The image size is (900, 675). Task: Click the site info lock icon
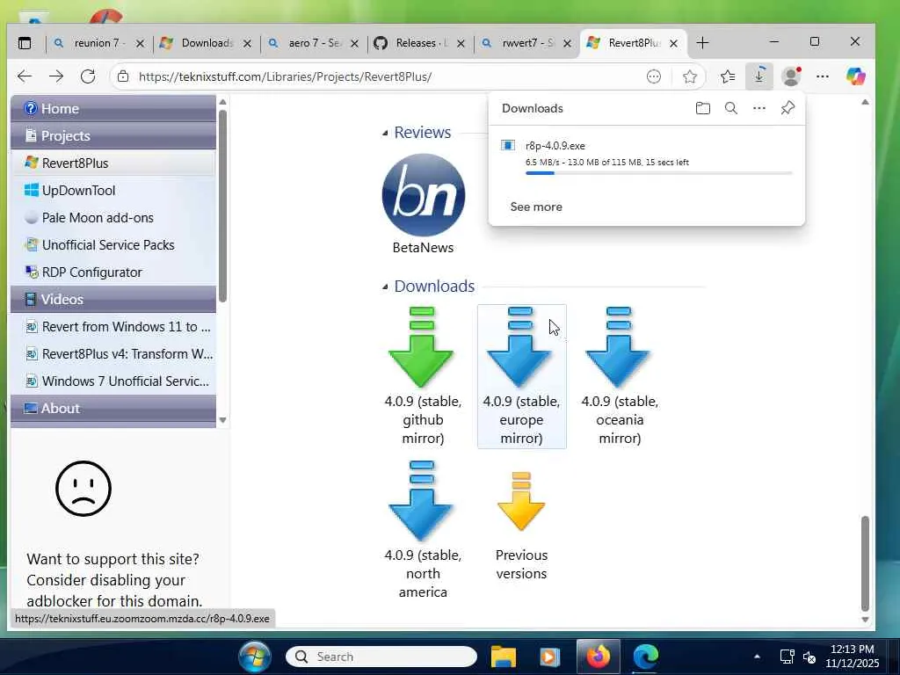(x=122, y=76)
